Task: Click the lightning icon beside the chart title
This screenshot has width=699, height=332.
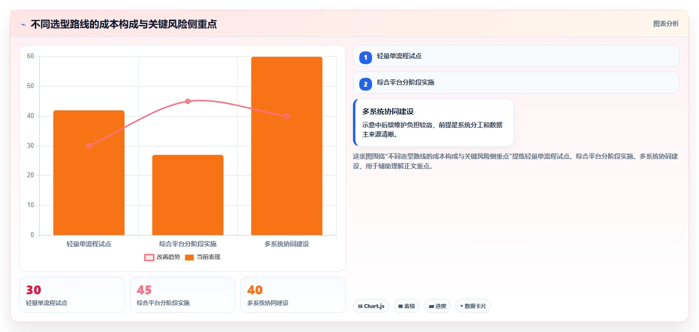Action: click(x=23, y=24)
